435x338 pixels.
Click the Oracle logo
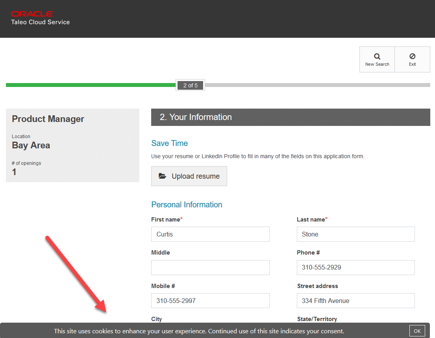click(32, 14)
